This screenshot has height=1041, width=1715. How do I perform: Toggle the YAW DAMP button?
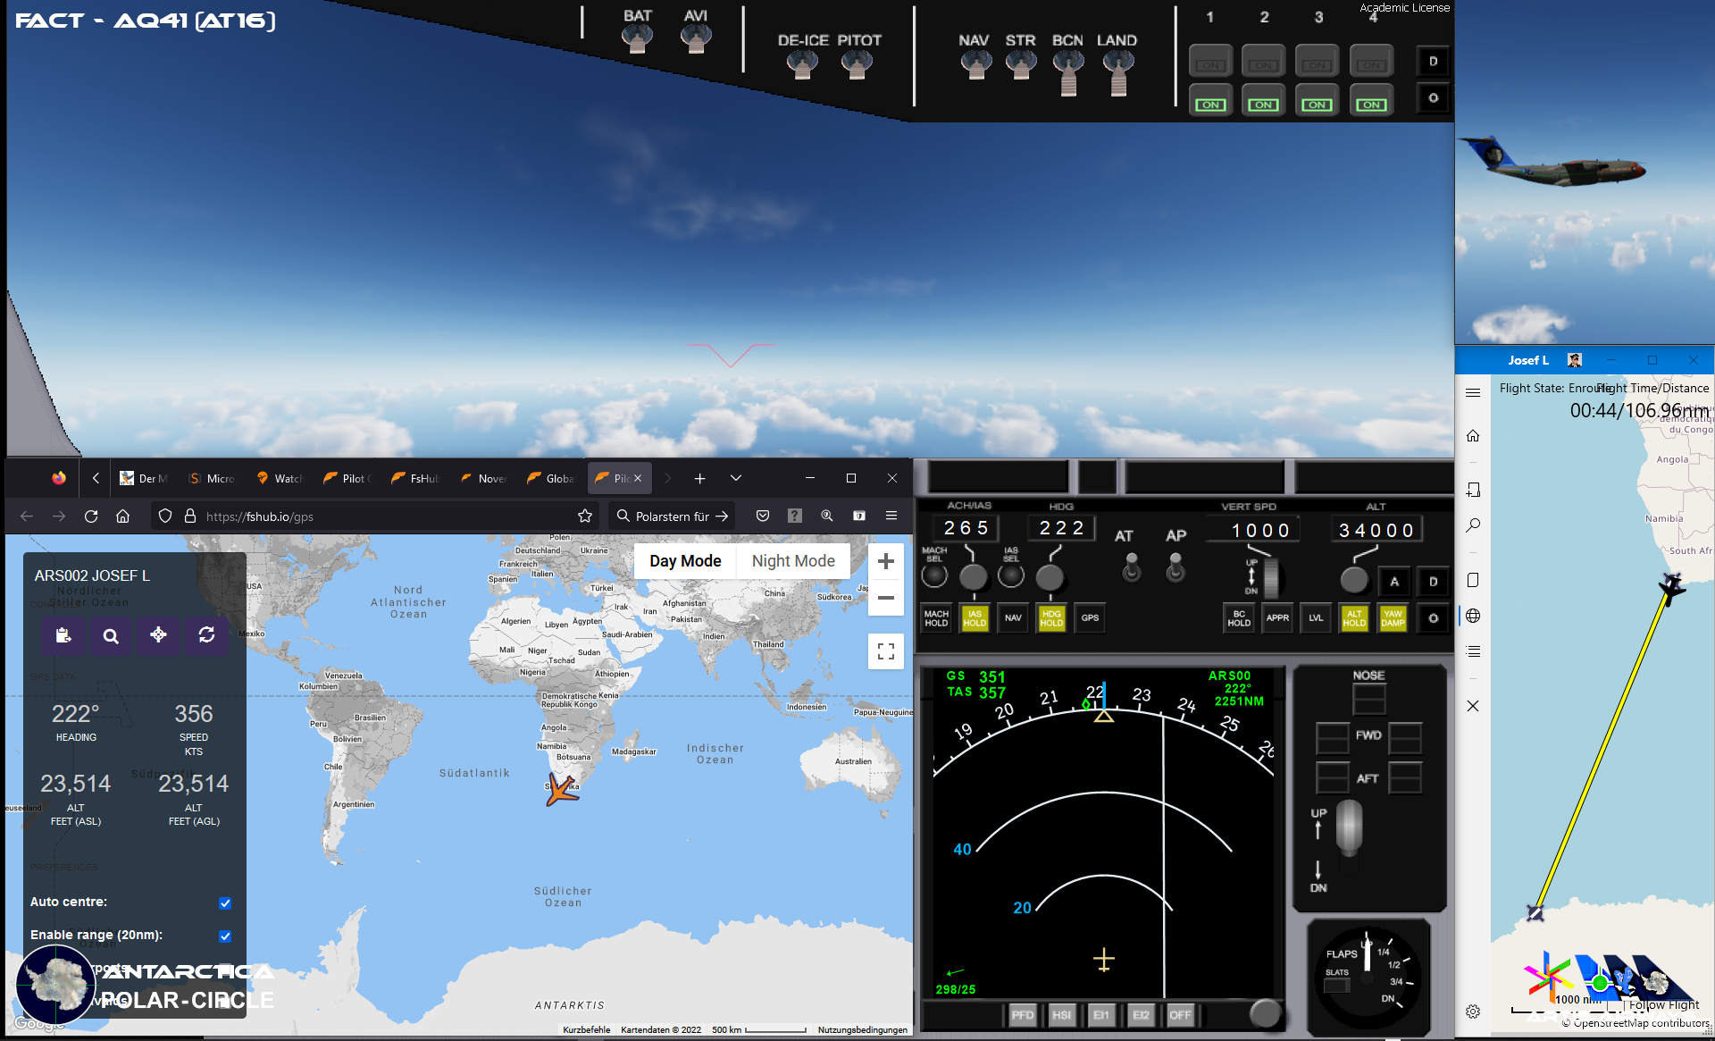(1393, 618)
